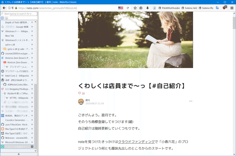Go back using the back arrow

click(4, 8)
